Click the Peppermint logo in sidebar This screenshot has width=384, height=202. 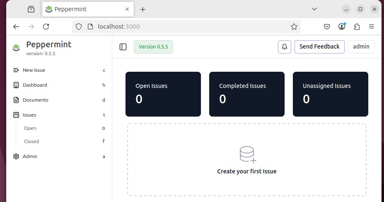16,48
